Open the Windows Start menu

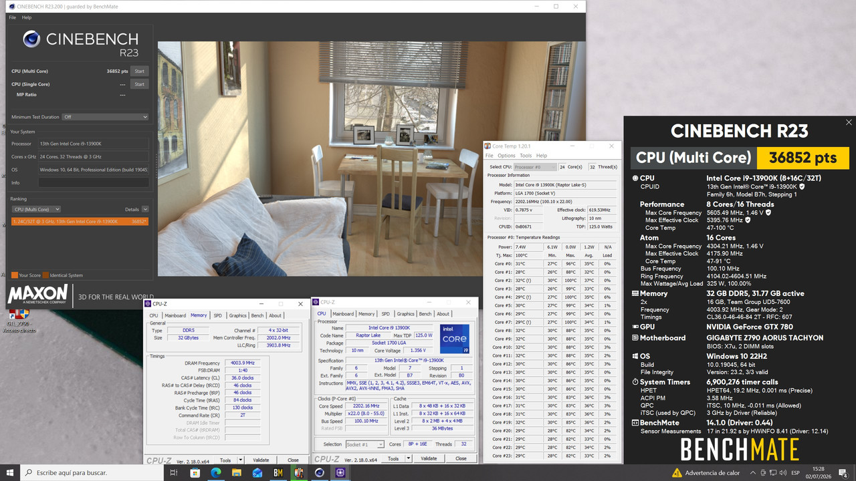(10, 472)
